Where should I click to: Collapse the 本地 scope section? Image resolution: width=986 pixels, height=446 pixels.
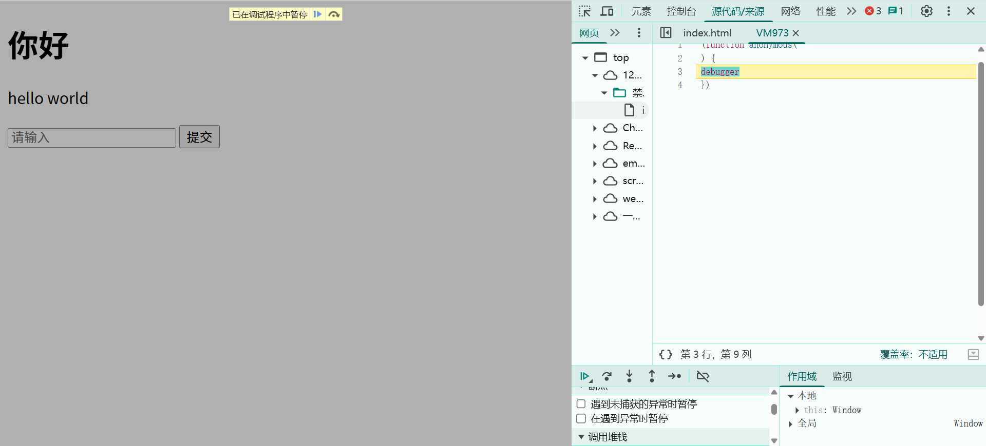click(791, 396)
